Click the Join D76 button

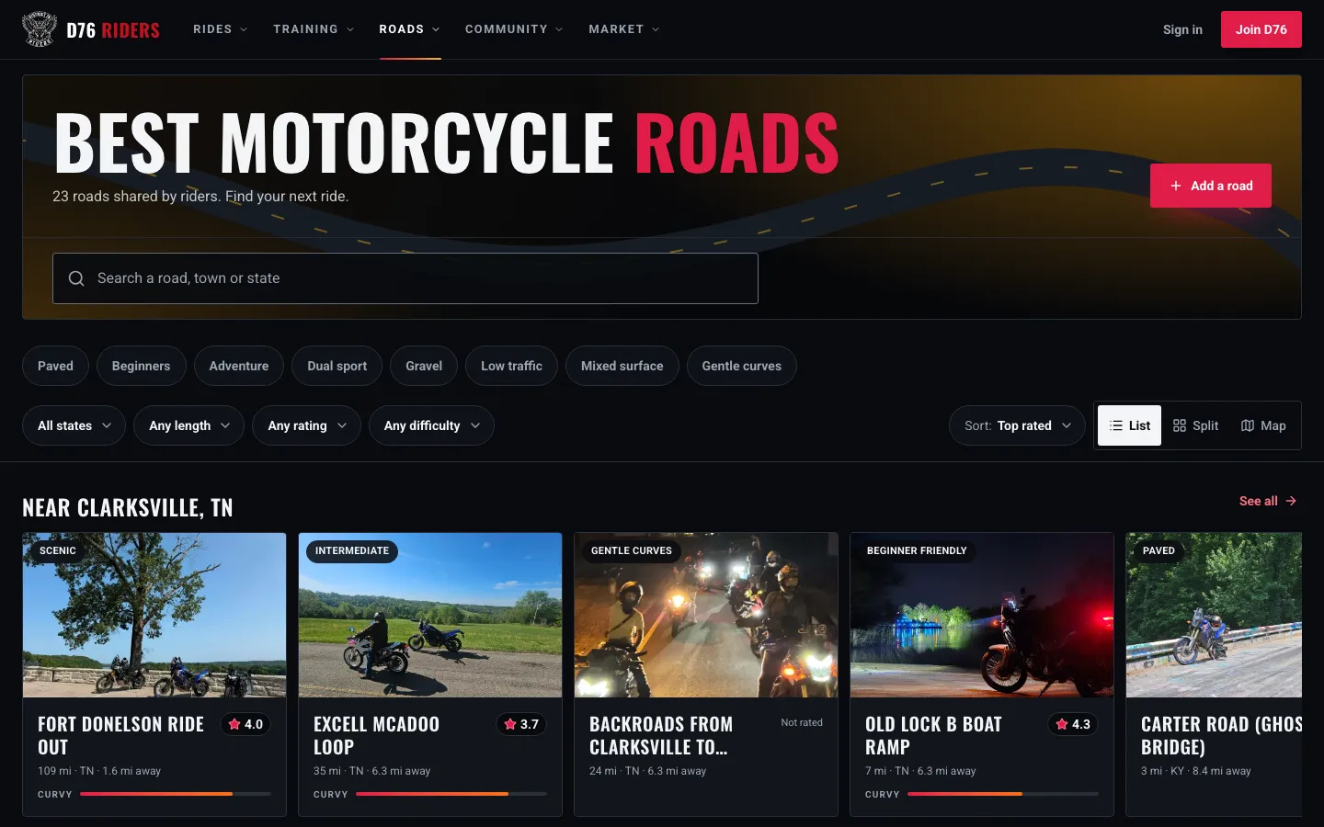(1261, 29)
